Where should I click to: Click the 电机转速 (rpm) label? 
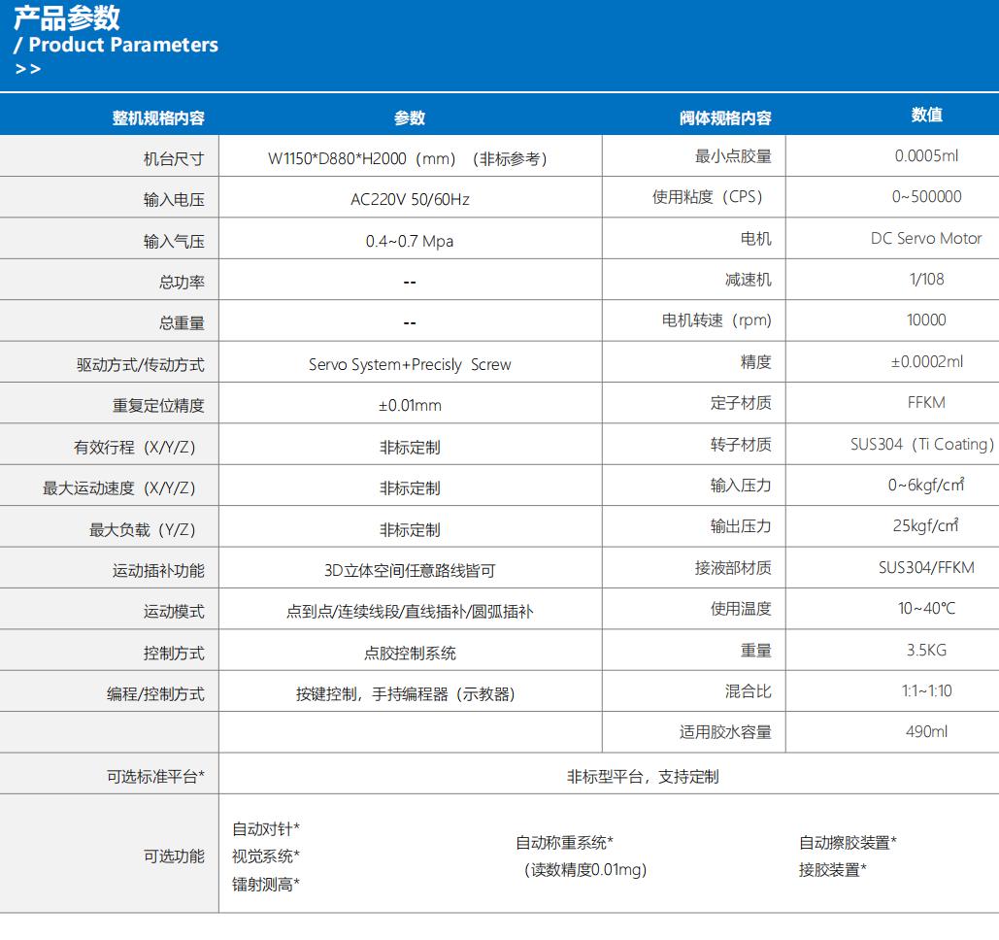pyautogui.click(x=716, y=319)
